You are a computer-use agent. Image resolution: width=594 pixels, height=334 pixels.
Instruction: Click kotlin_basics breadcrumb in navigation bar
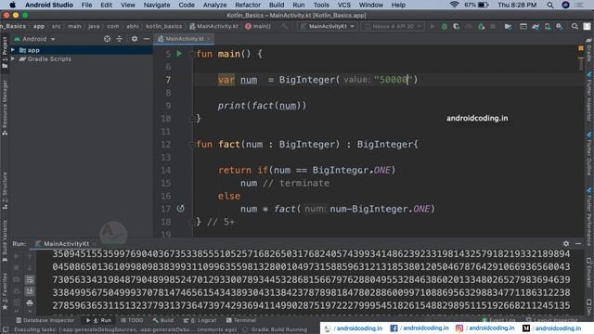tap(163, 26)
